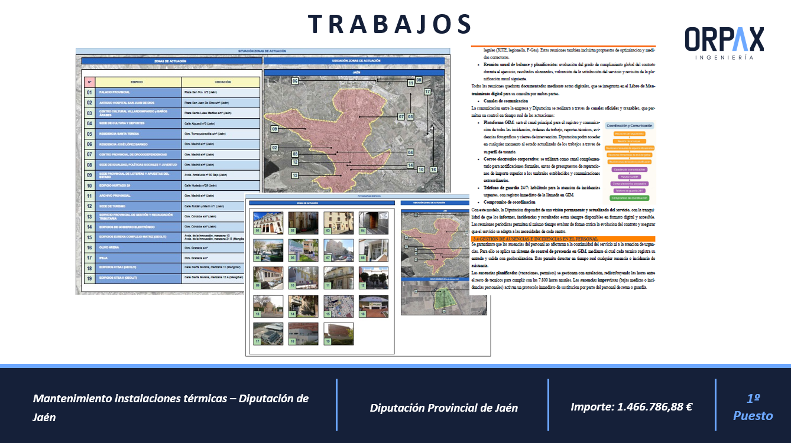Select the RESIDENCIA SANTA TERESA row
The width and height of the screenshot is (791, 443).
pos(171,133)
